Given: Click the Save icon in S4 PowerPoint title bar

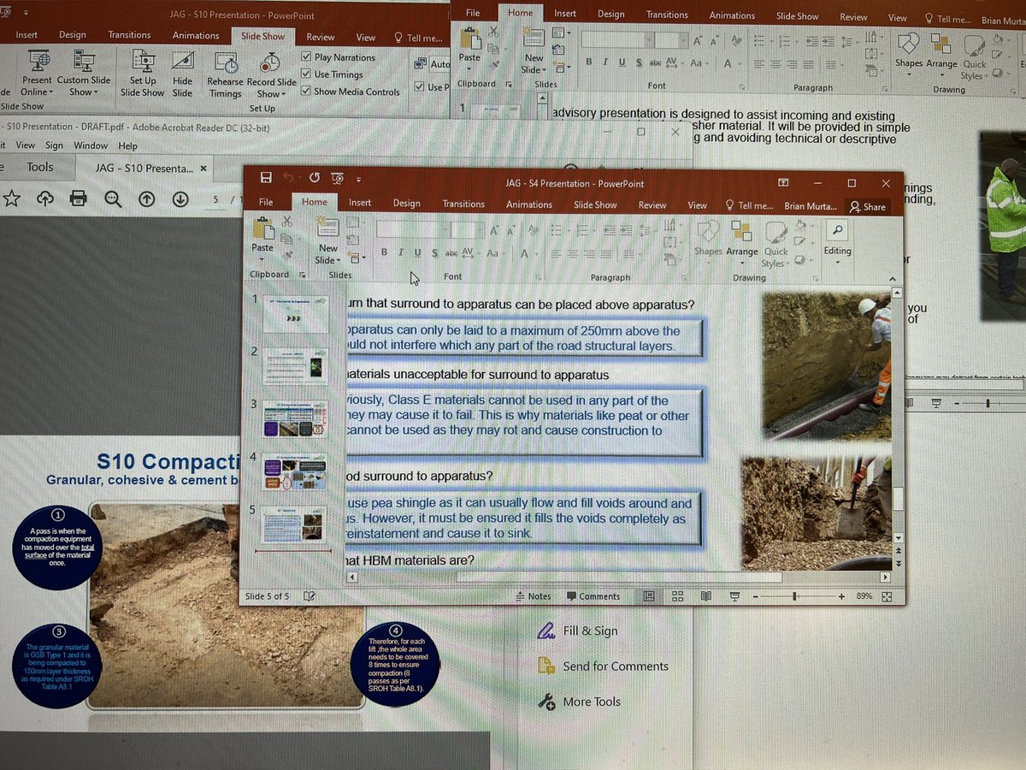Looking at the screenshot, I should pos(266,178).
